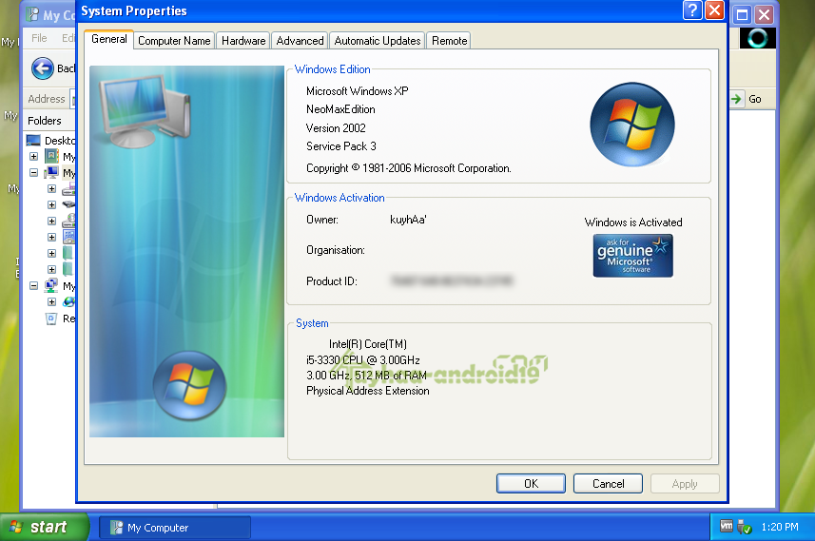Select the floppy drive icon in tree

(68, 188)
